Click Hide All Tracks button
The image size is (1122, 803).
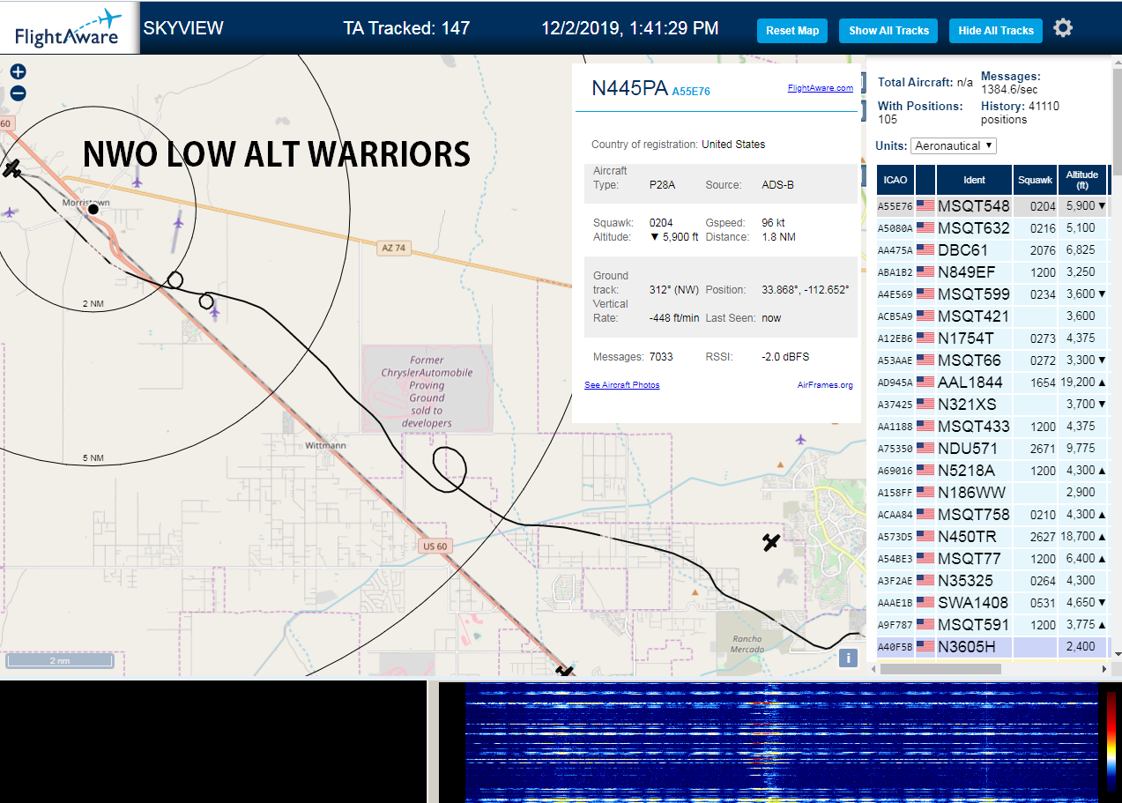coord(996,30)
